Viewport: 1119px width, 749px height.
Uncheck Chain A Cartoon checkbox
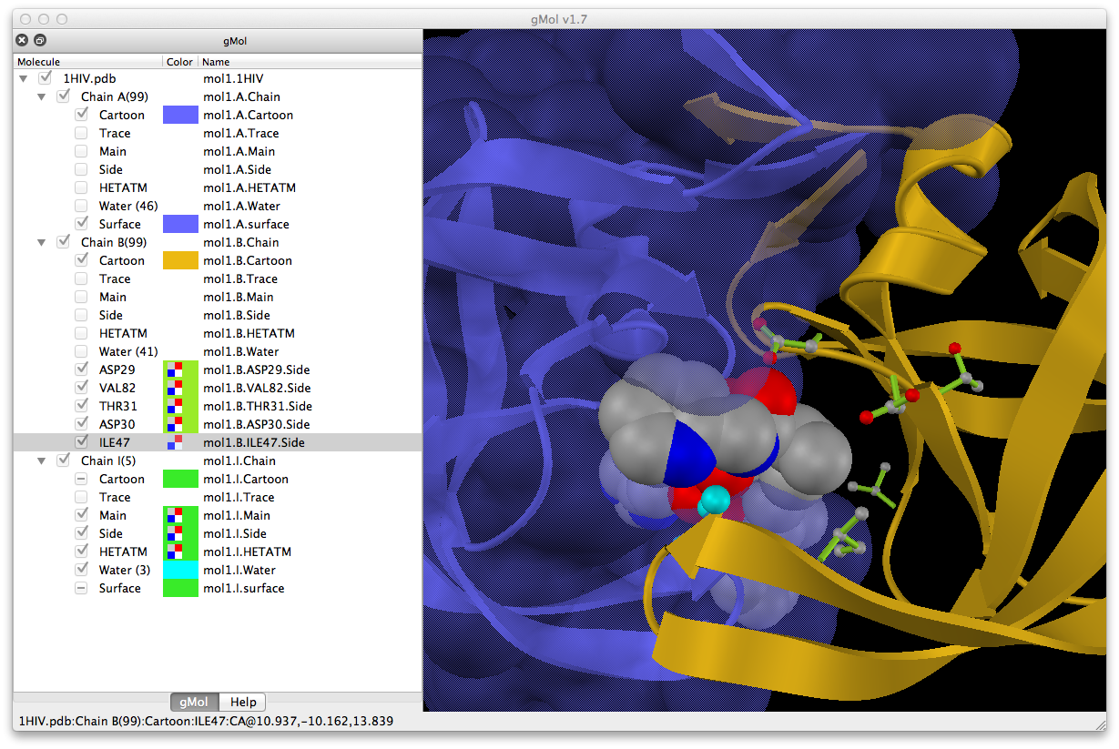[82, 115]
